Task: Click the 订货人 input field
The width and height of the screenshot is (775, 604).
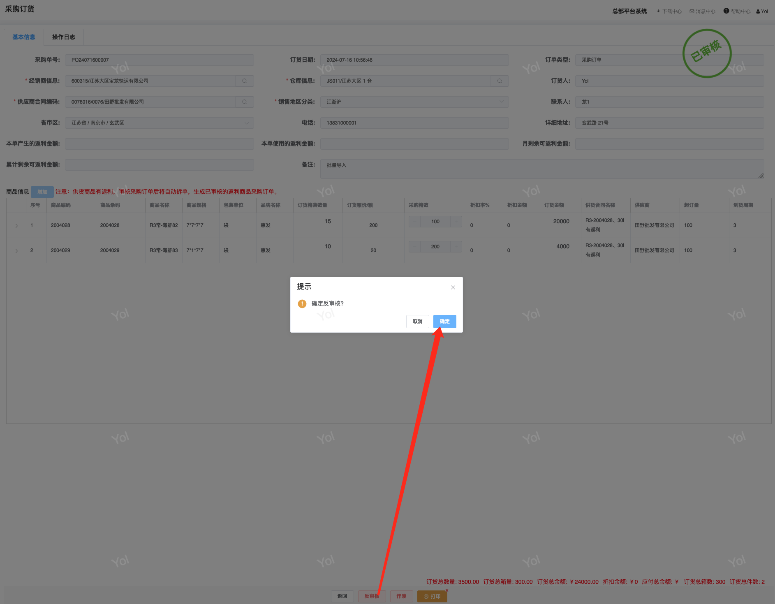Action: [x=669, y=81]
